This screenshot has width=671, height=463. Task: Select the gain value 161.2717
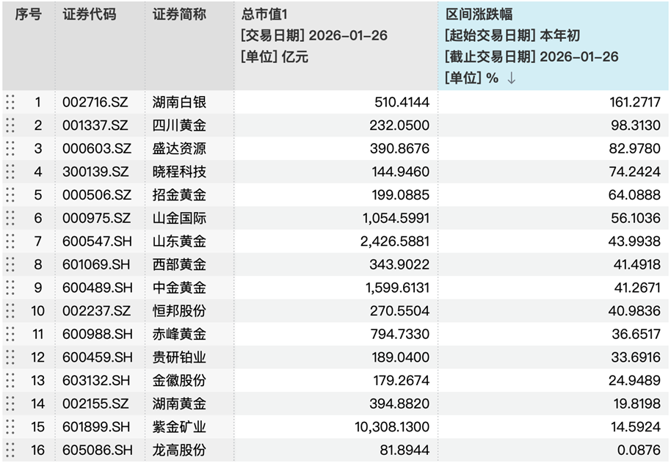pos(634,102)
